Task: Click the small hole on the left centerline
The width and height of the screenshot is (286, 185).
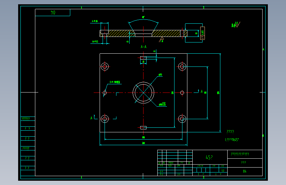Action: point(105,93)
